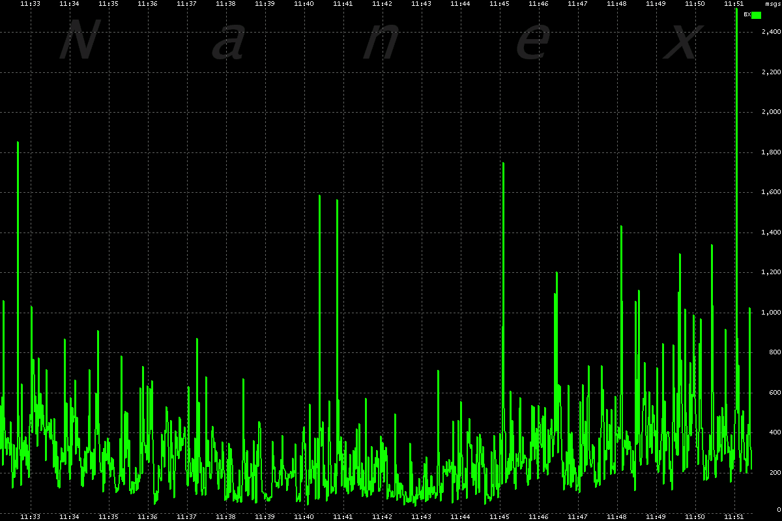Select the 1,200 y-axis value
782x521 pixels.
771,272
